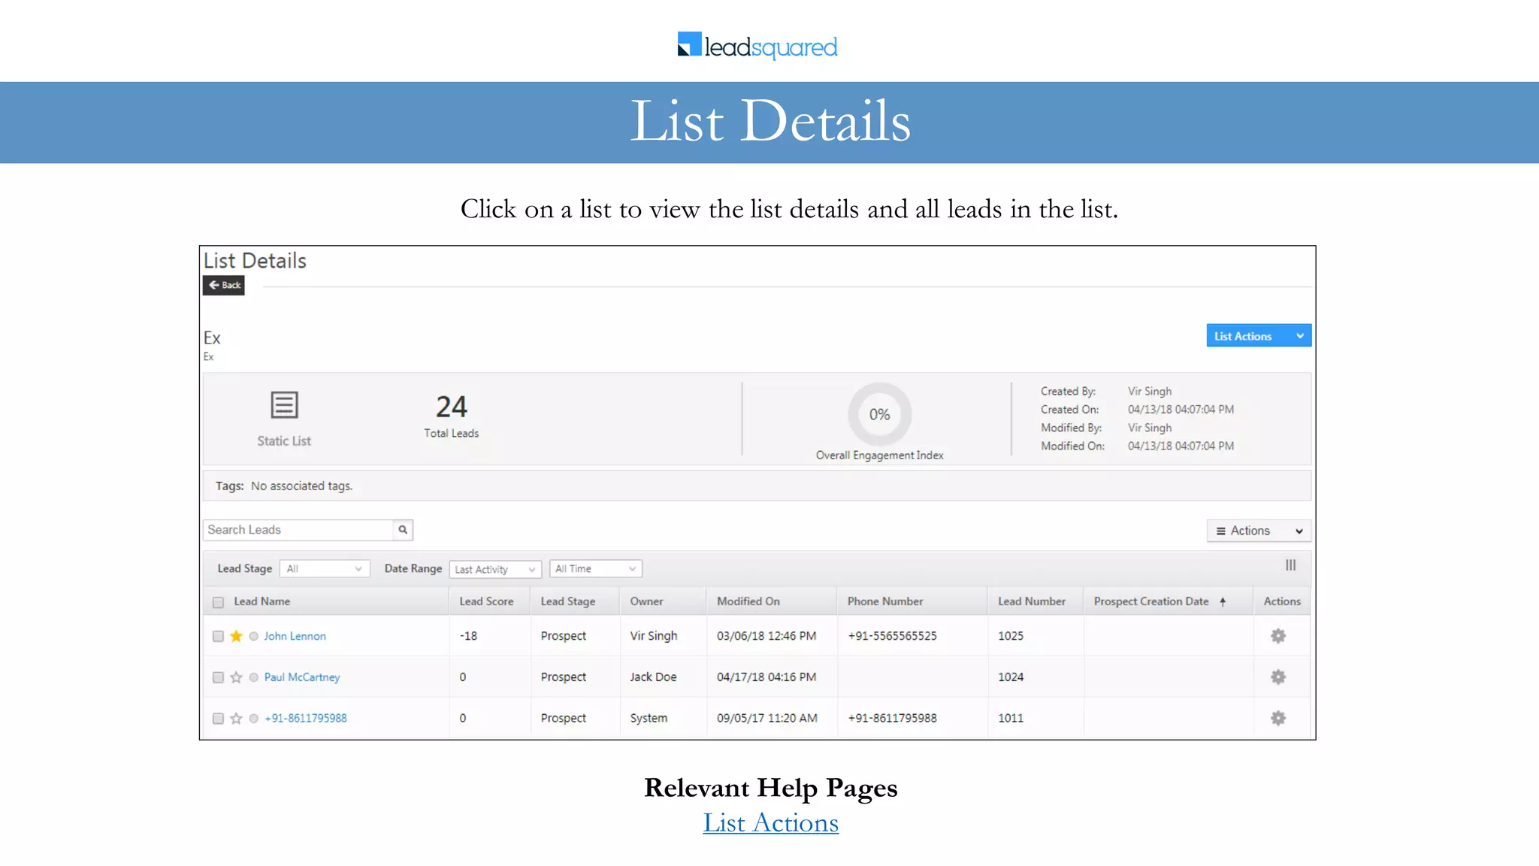Screen dimensions: 1539x866
Task: Open John Lennon row gear actions
Action: pos(1277,636)
